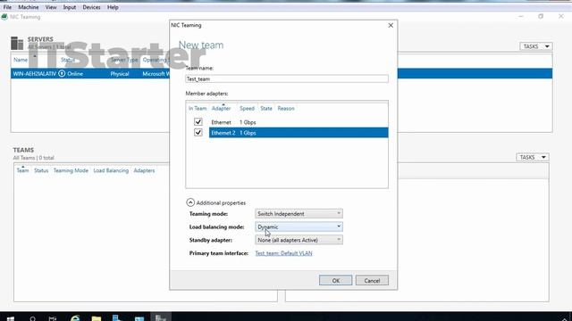The image size is (572, 321).
Task: Sort servers by Server Type column
Action: tap(124, 60)
